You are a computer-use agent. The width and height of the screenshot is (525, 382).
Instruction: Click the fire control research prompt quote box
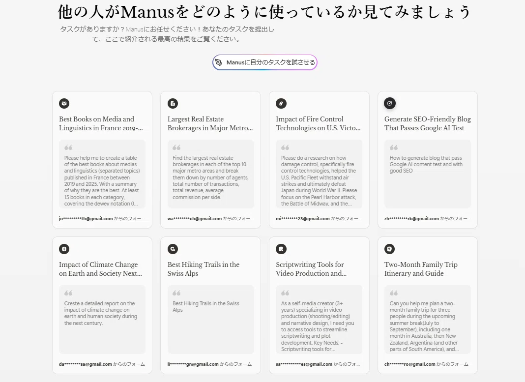tap(319, 174)
